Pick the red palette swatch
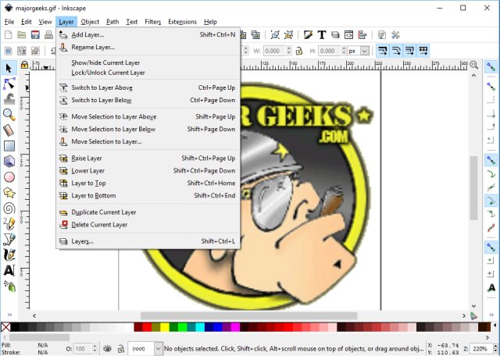 (x=147, y=327)
